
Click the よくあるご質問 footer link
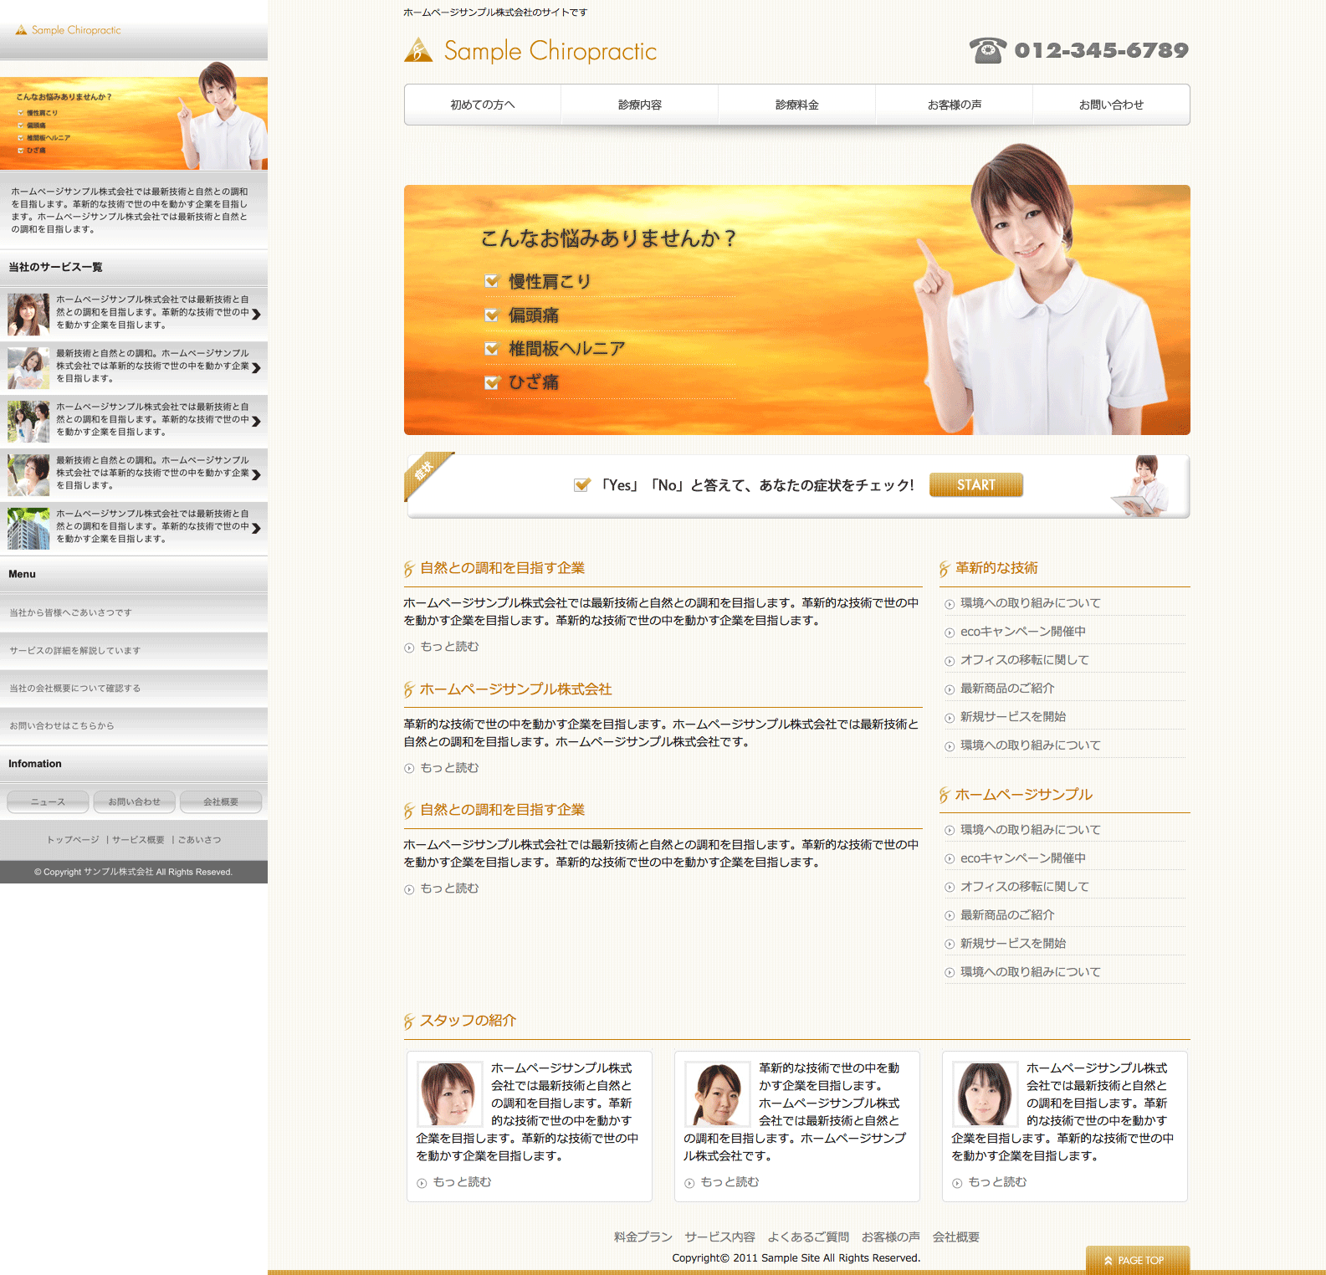(x=808, y=1237)
